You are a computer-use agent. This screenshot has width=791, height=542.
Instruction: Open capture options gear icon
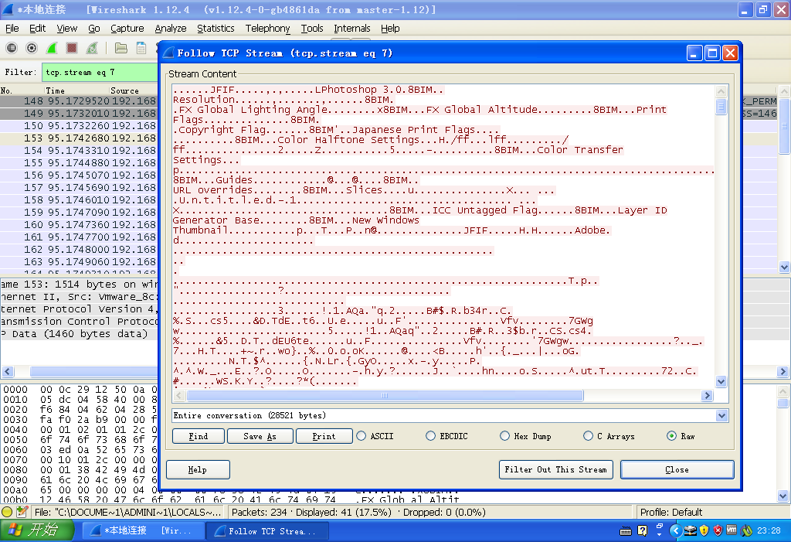(x=31, y=48)
